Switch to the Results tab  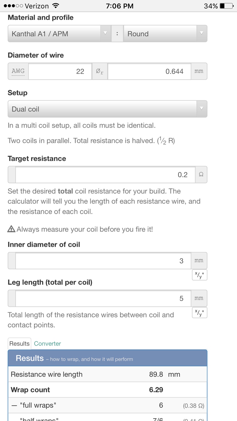click(19, 344)
